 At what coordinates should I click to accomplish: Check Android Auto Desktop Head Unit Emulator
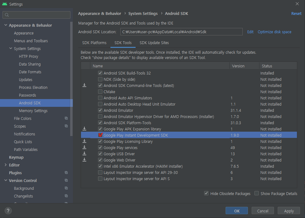click(x=100, y=104)
